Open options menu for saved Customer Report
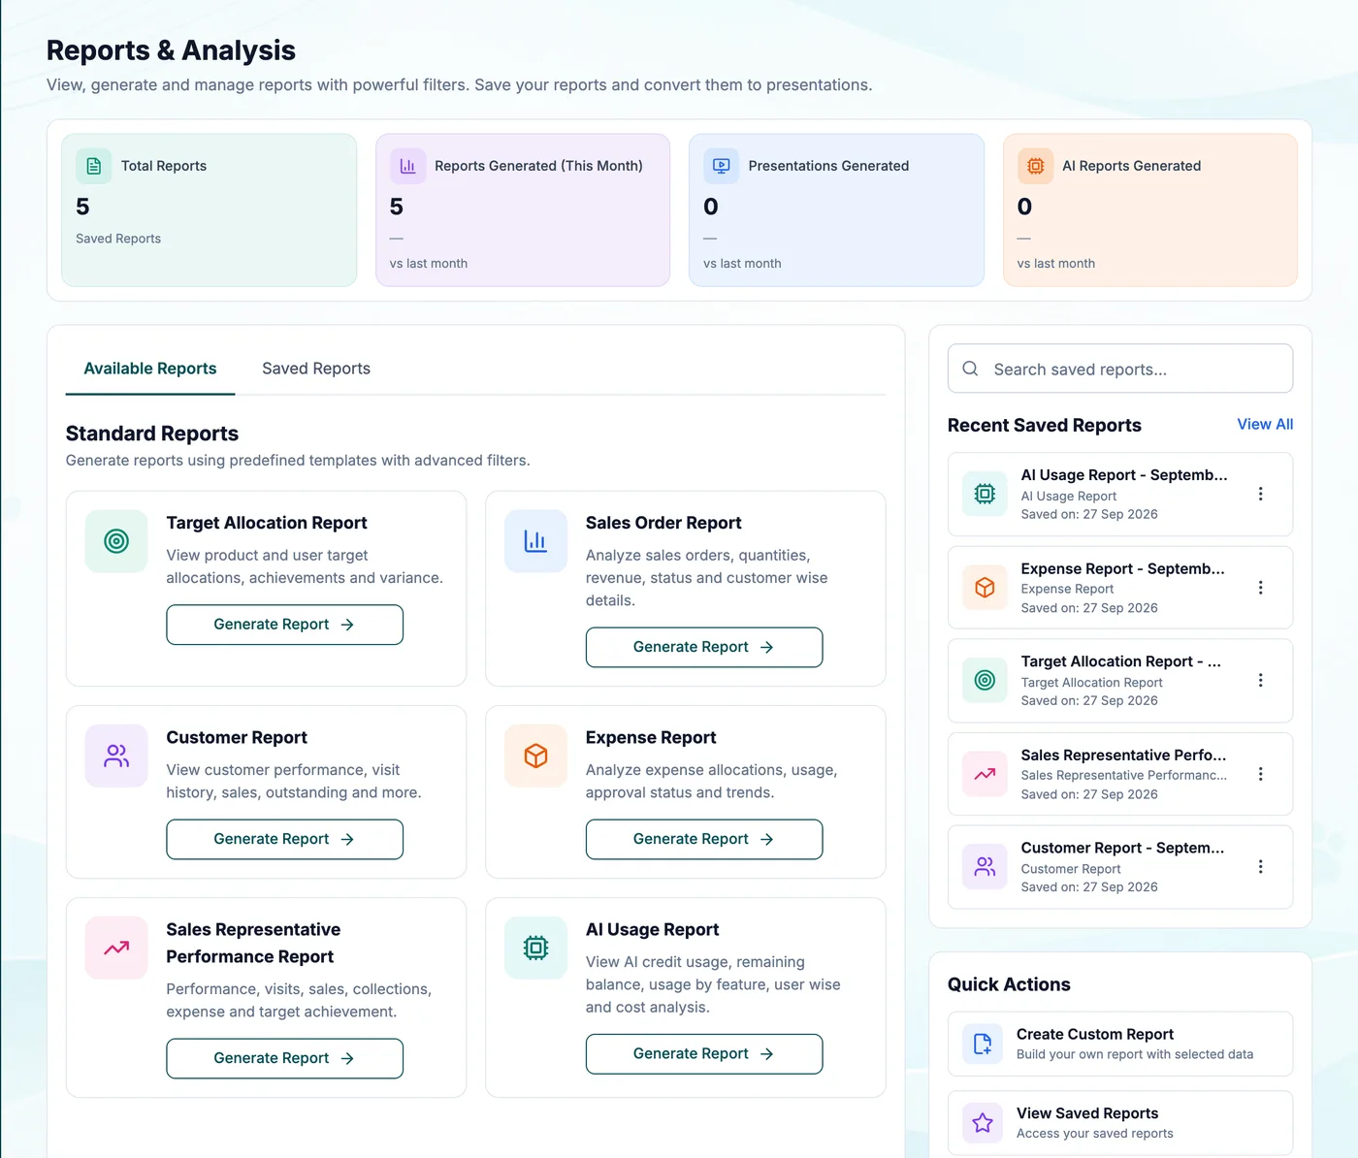 point(1260,867)
